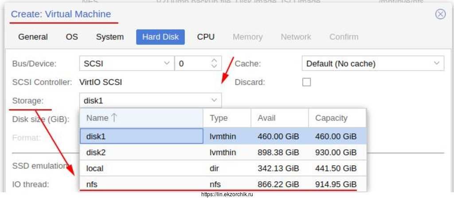Open the Cache mode dropdown
The height and width of the screenshot is (198, 454).
tap(436, 63)
